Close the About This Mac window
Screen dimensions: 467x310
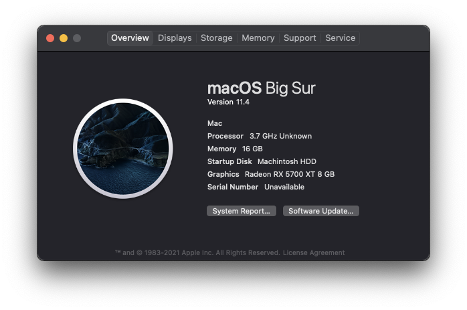click(50, 38)
